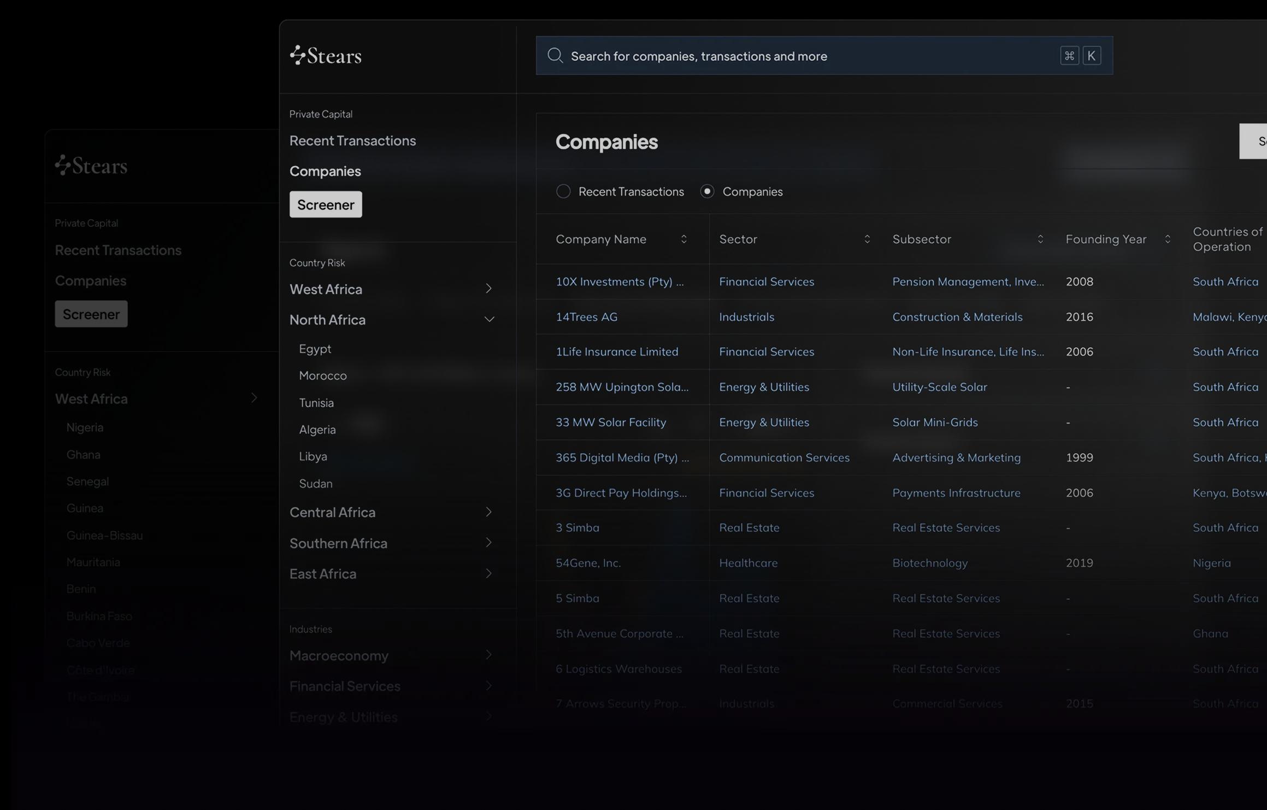Click Utility-Scale Solar subsector link
The height and width of the screenshot is (810, 1267).
[940, 387]
